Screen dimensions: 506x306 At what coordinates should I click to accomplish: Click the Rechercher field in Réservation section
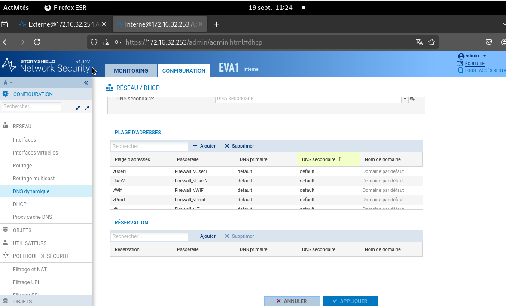[x=149, y=236]
